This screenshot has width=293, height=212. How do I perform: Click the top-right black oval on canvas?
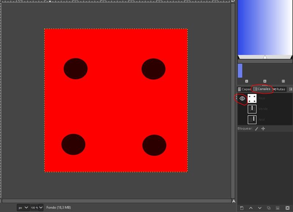[x=153, y=69]
